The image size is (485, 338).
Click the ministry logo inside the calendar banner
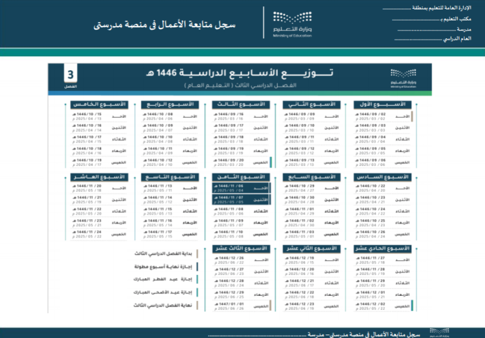click(x=403, y=77)
